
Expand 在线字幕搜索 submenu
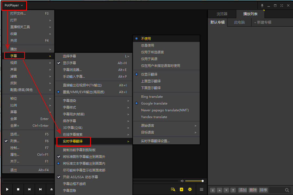(94, 134)
